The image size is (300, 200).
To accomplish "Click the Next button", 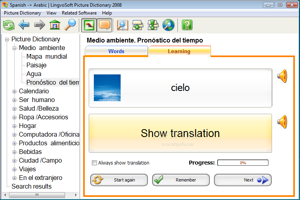I will tap(242, 180).
